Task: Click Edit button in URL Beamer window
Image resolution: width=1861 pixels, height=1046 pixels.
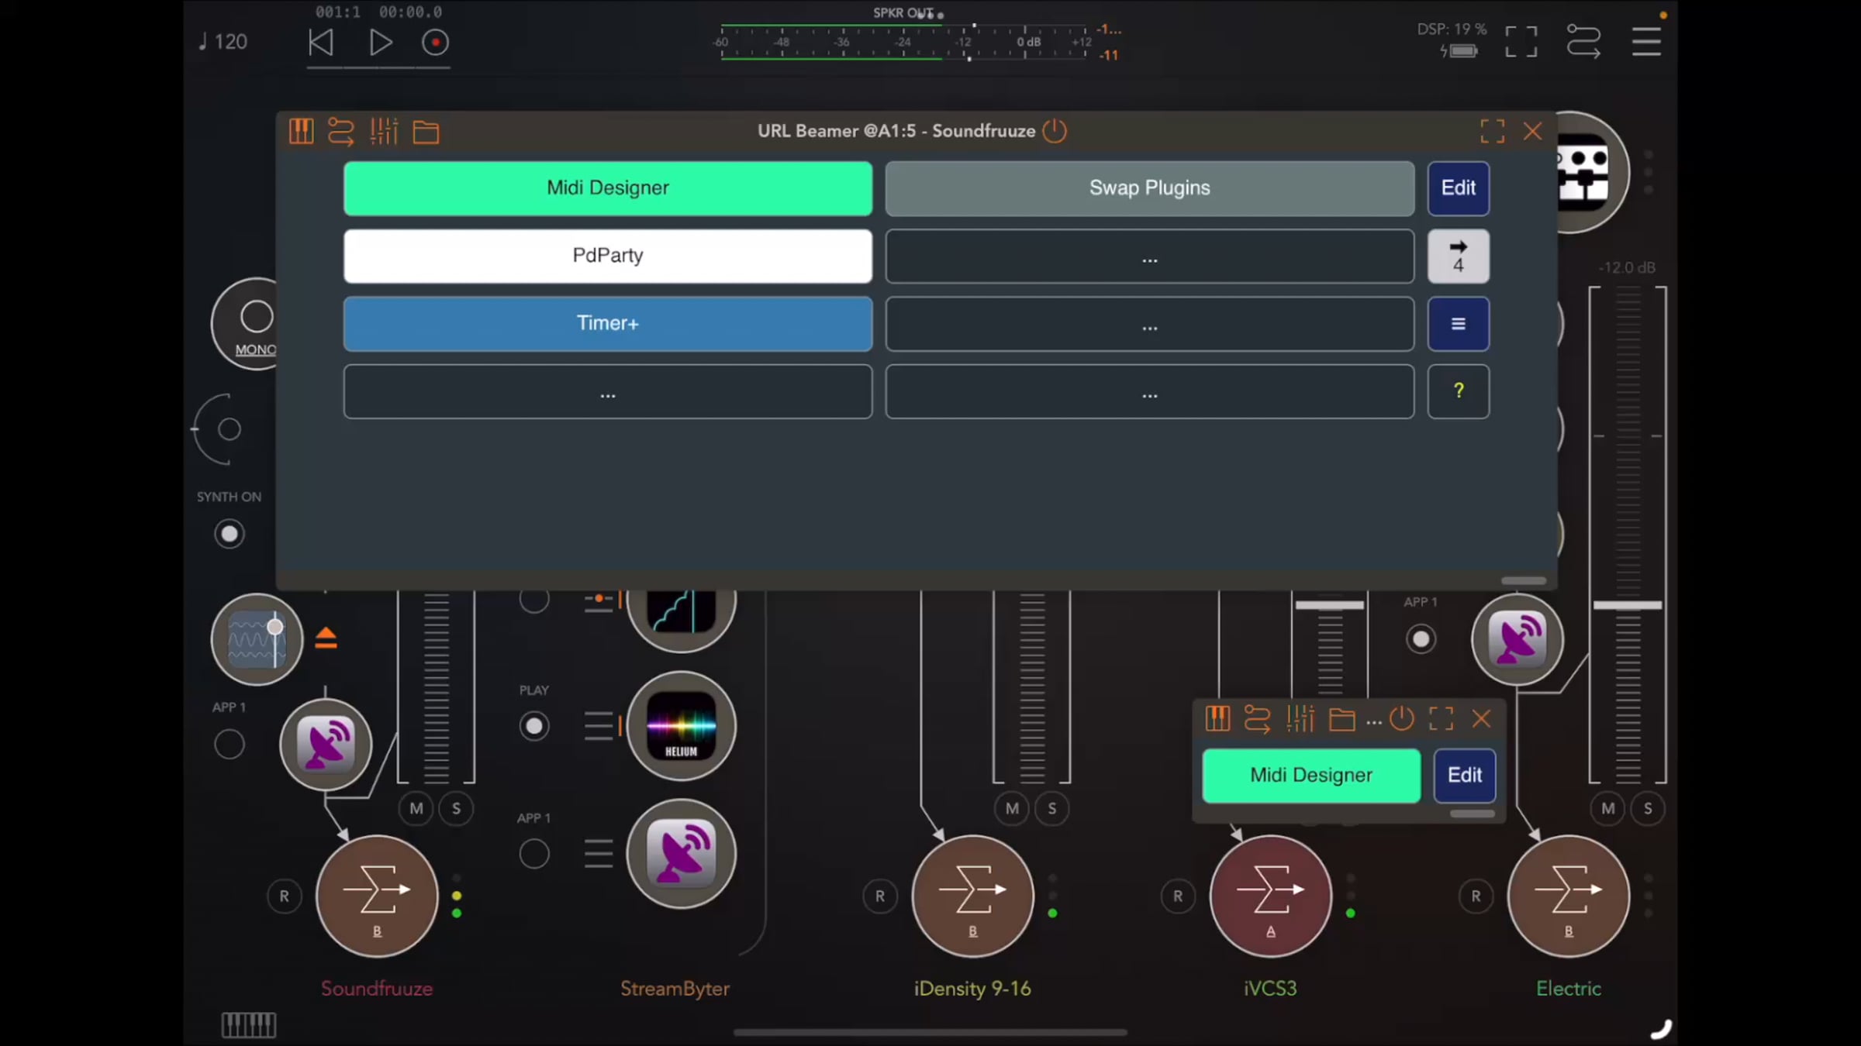Action: (x=1459, y=188)
